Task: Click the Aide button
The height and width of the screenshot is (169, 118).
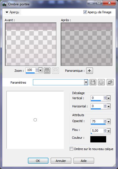Action: tap(84, 161)
